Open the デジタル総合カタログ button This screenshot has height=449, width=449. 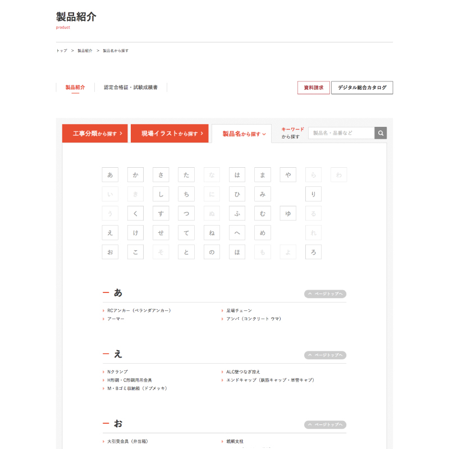pyautogui.click(x=362, y=88)
